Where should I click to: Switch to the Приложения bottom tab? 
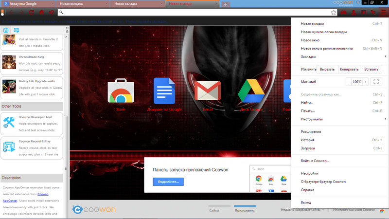coord(245,210)
